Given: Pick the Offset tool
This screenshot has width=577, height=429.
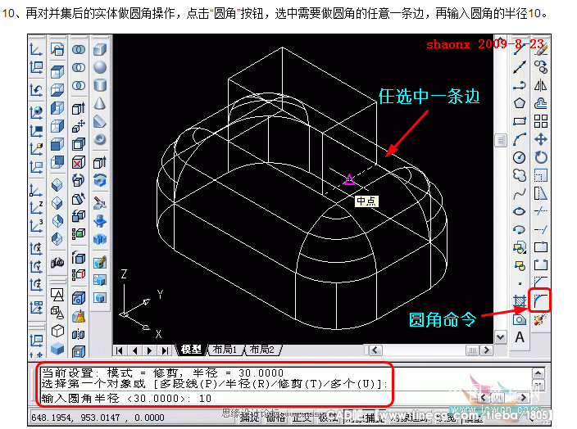Looking at the screenshot, I should (540, 103).
